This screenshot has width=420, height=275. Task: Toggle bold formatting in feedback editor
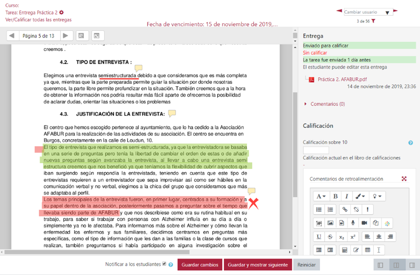pyautogui.click(x=335, y=196)
